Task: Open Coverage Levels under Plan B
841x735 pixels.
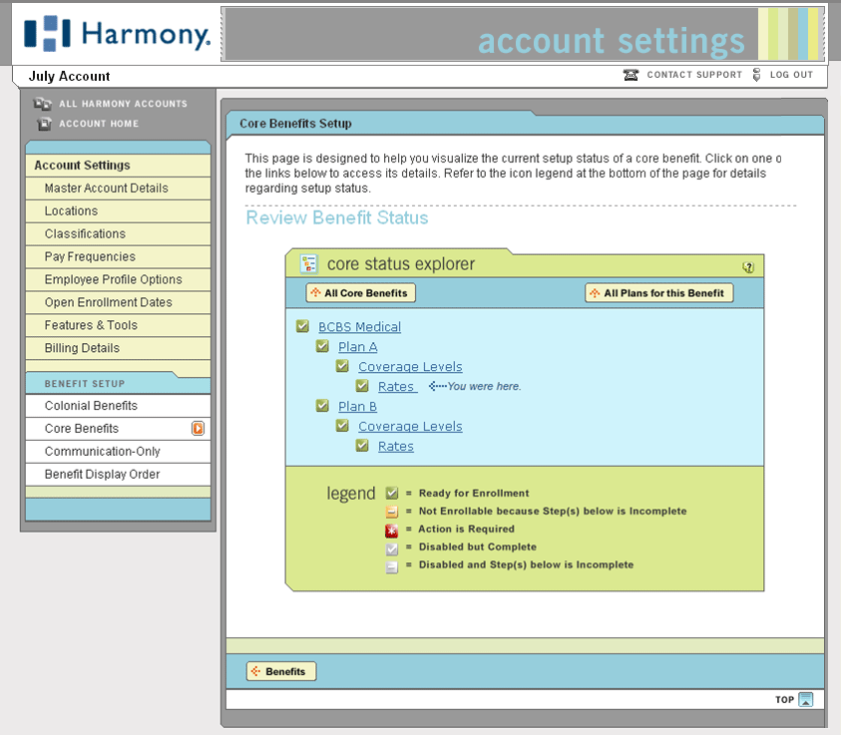Action: click(410, 426)
